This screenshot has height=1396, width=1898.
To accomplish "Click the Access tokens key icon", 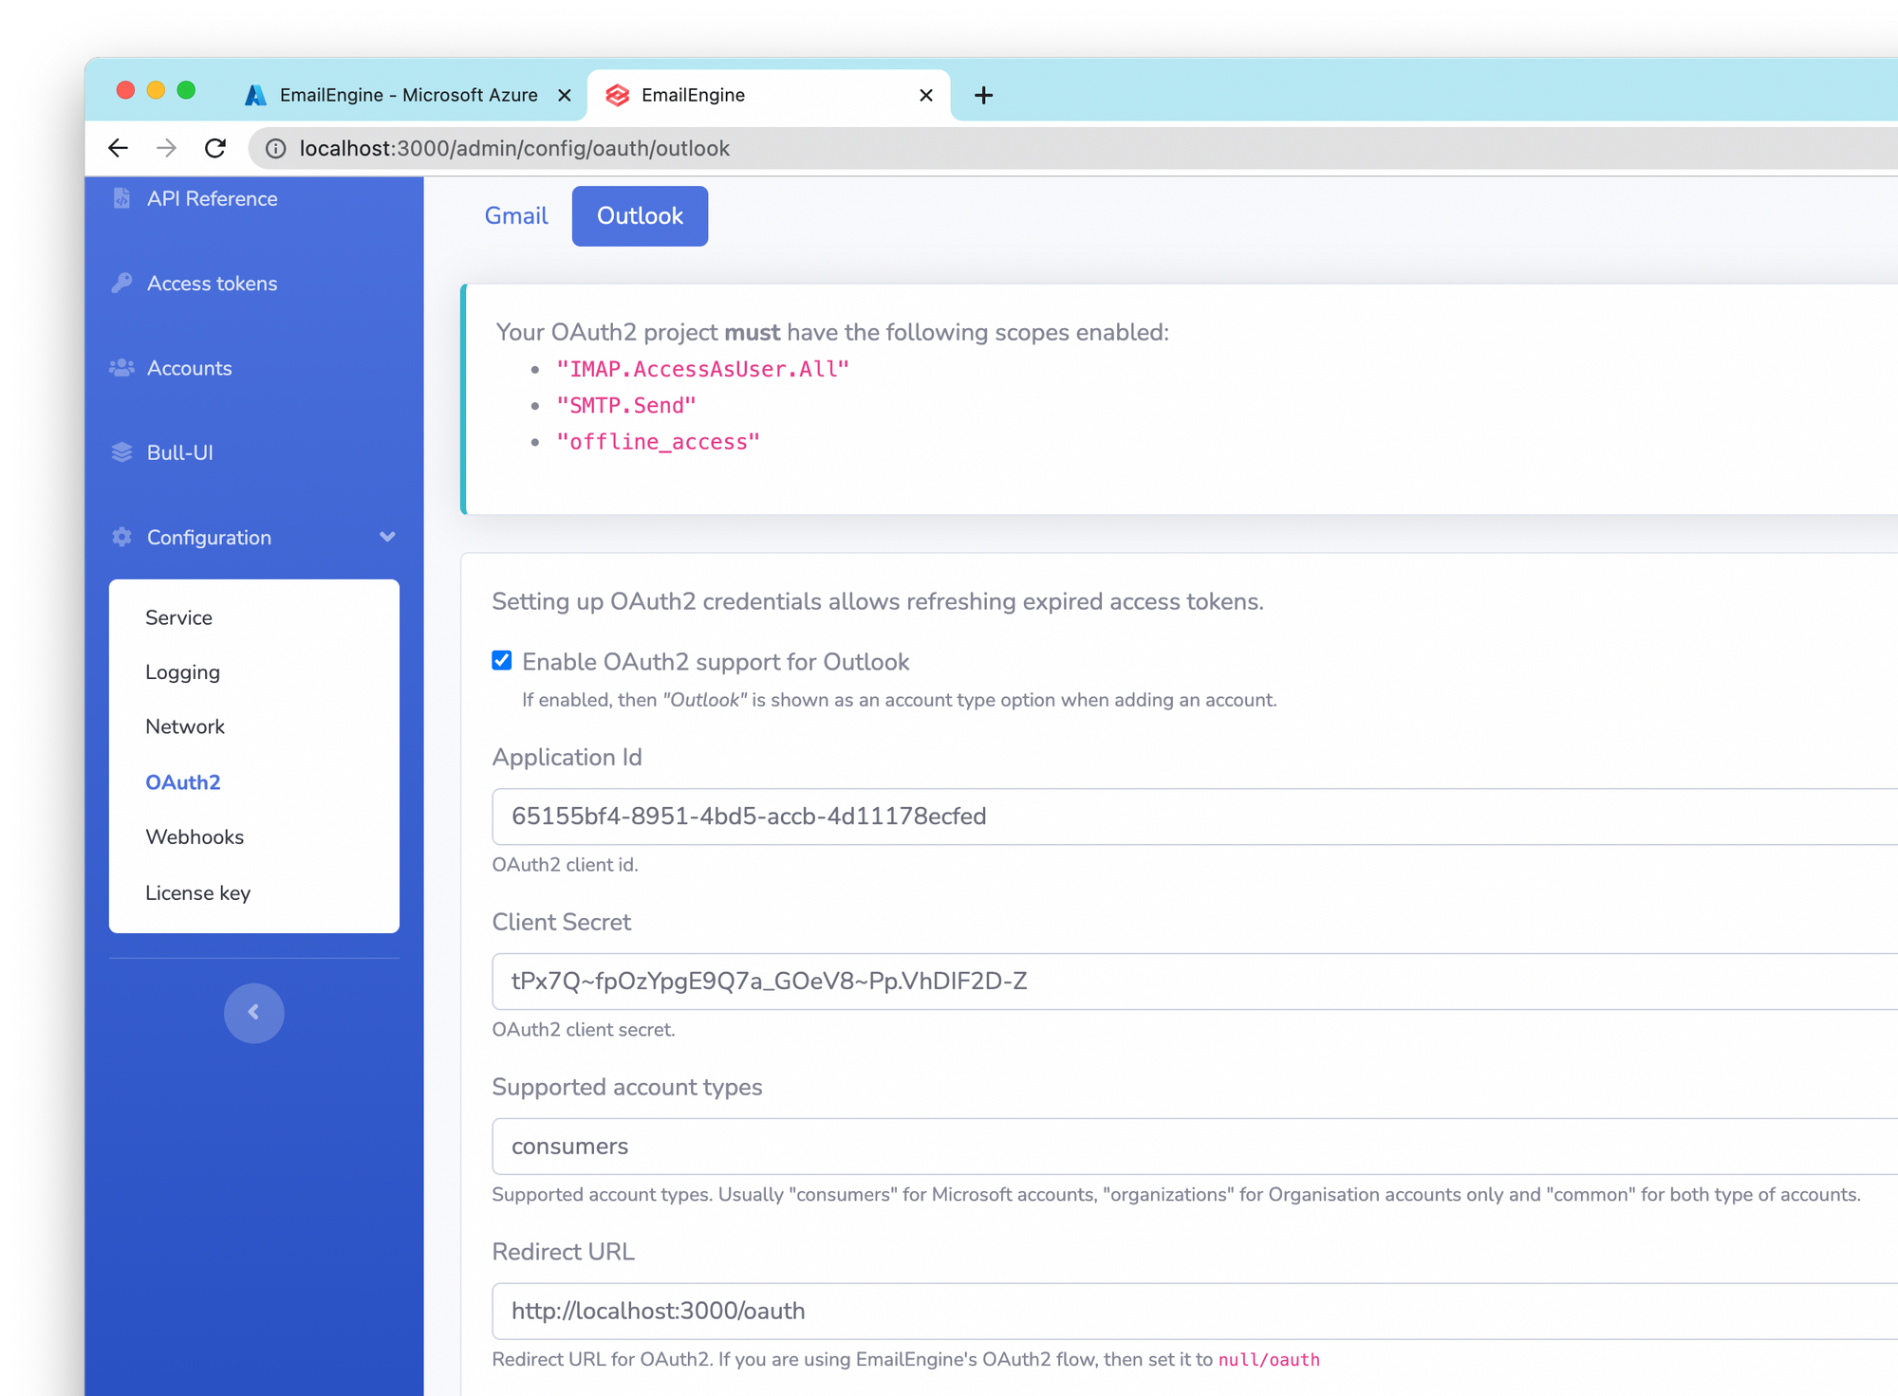I will coord(122,283).
